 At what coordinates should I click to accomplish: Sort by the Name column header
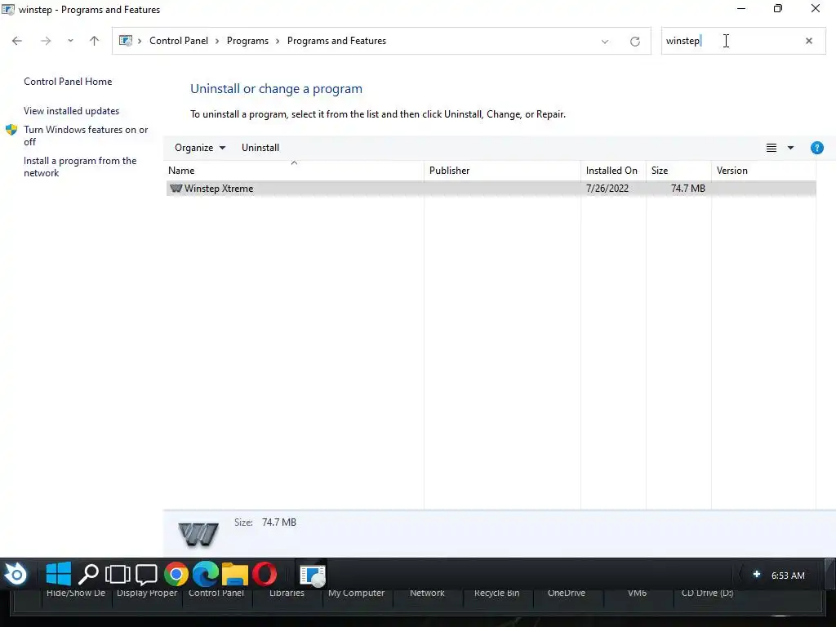click(294, 171)
